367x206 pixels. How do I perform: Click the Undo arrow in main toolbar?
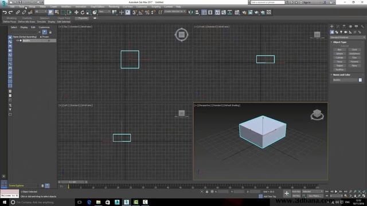pyautogui.click(x=5, y=13)
